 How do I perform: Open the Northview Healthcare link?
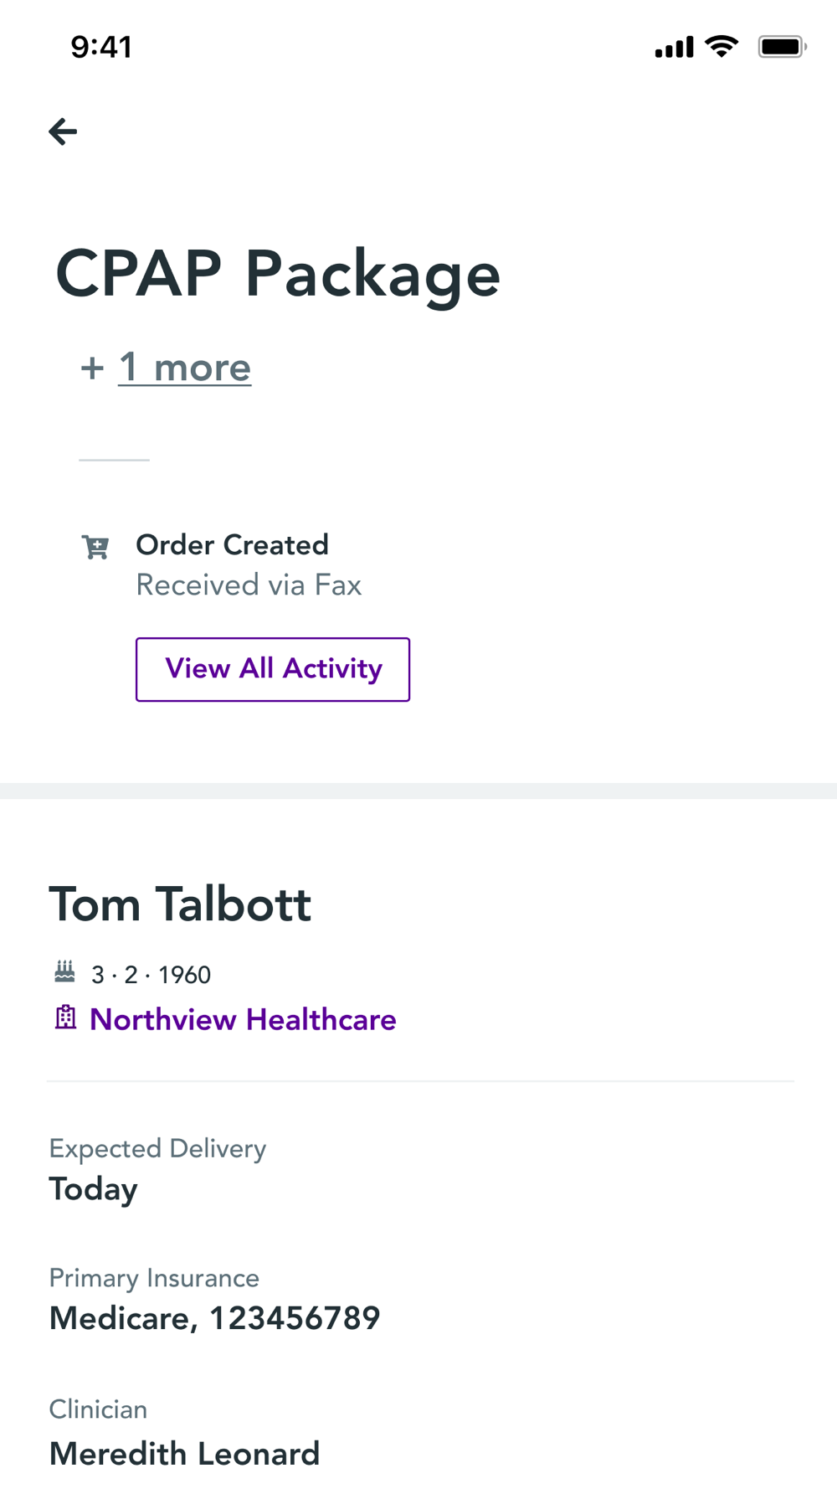[243, 1019]
